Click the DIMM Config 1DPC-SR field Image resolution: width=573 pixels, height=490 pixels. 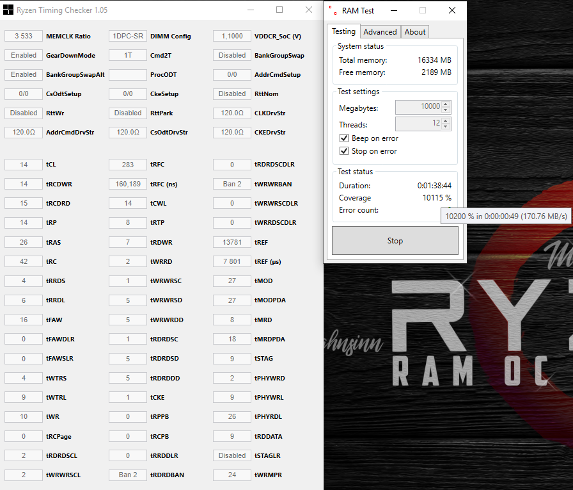click(128, 37)
